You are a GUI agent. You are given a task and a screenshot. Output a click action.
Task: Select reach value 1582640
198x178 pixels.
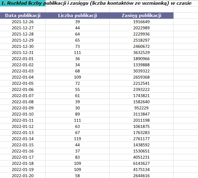click(x=141, y=102)
